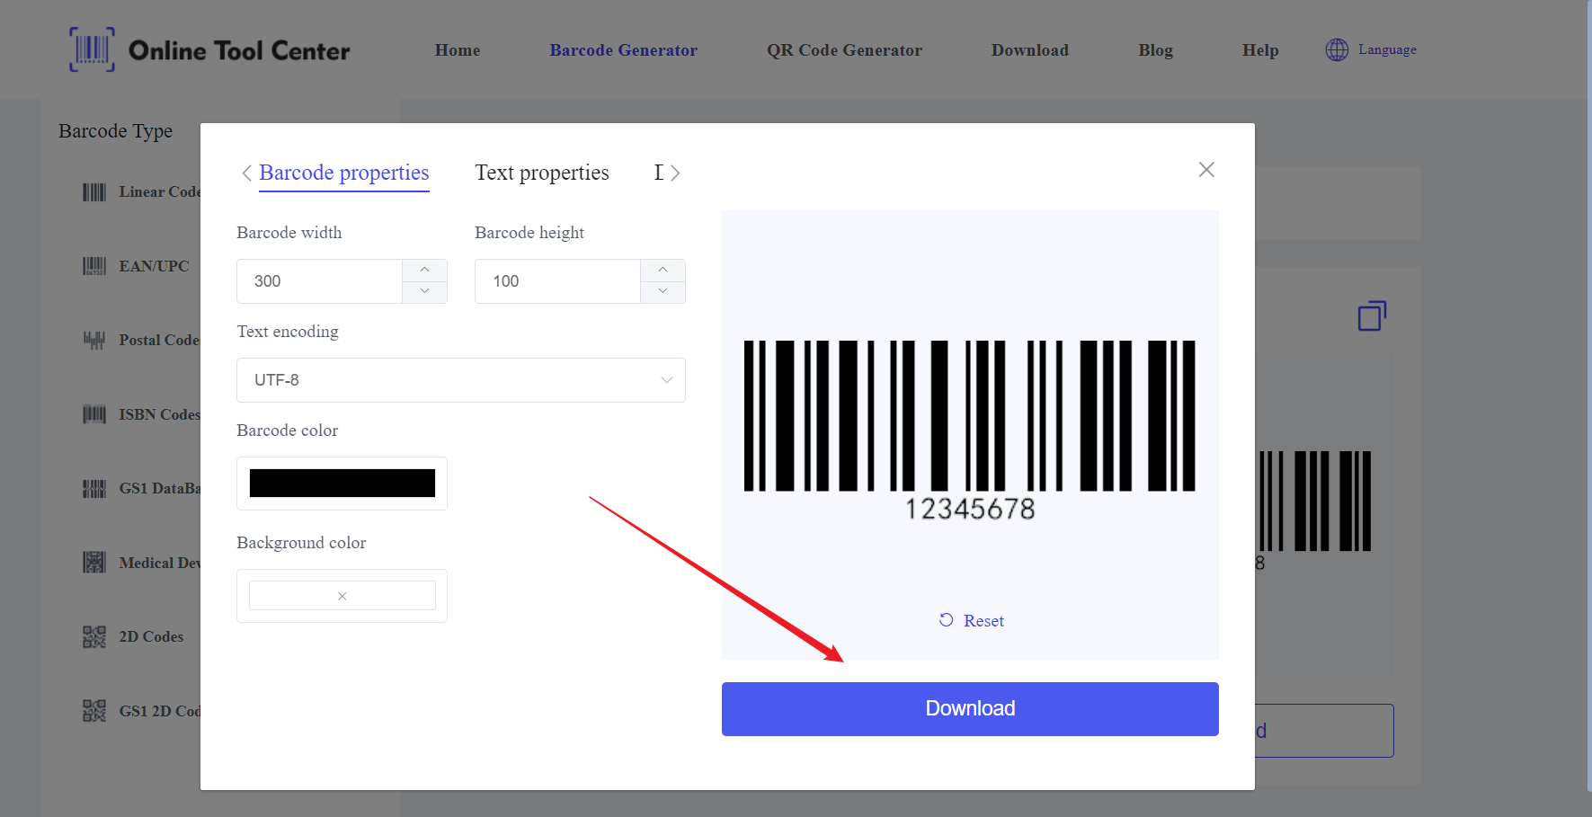Switch to Text properties tab

click(x=542, y=173)
